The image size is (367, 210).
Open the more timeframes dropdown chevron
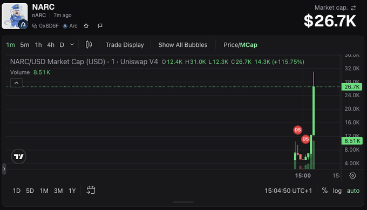point(72,44)
